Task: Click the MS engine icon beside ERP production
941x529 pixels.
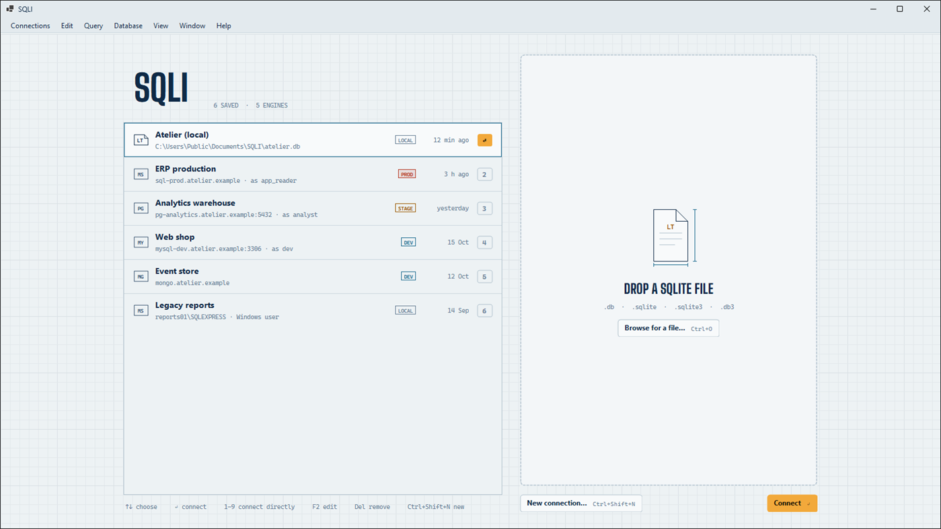Action: tap(141, 174)
